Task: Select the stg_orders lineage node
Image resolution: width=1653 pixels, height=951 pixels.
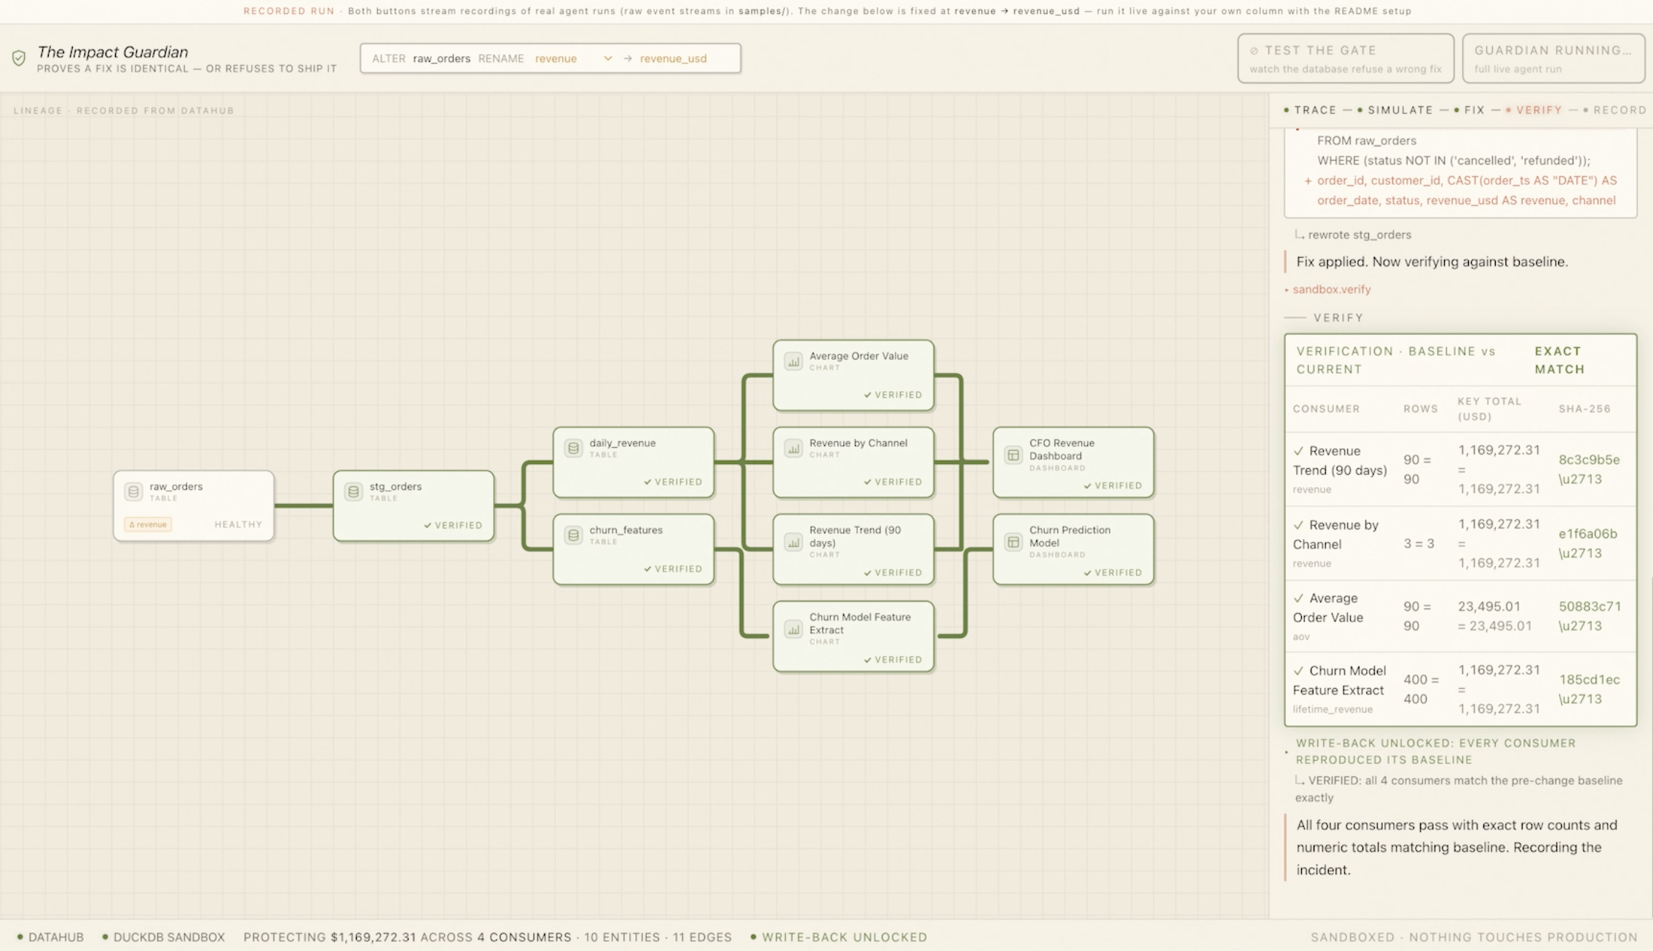Action: pos(414,506)
